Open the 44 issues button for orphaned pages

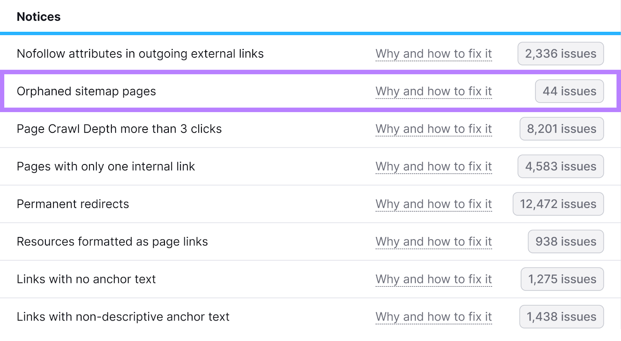click(569, 91)
